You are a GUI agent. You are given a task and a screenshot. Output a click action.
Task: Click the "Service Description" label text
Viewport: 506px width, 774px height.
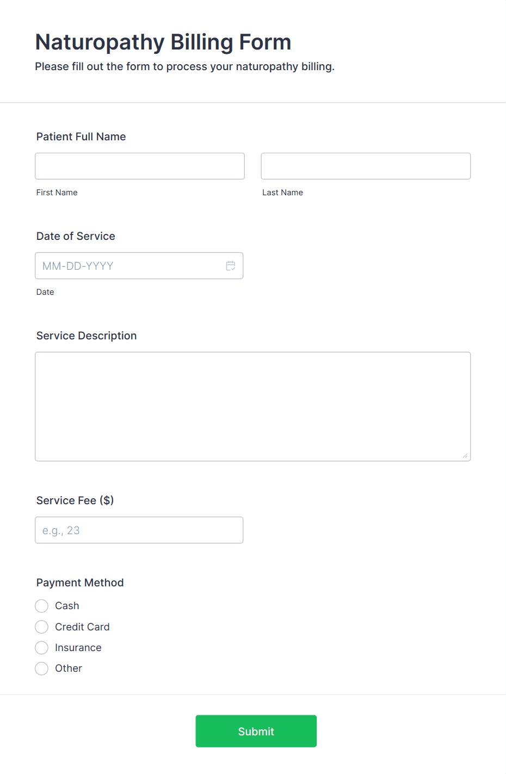tap(87, 336)
